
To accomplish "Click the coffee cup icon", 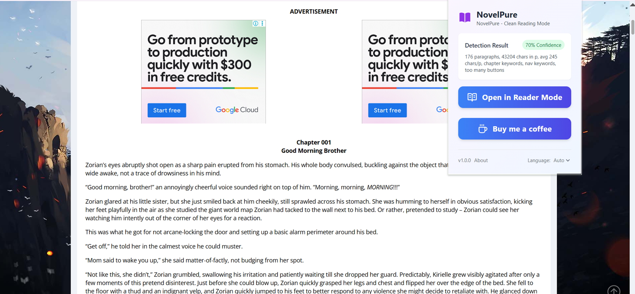I will click(x=482, y=129).
